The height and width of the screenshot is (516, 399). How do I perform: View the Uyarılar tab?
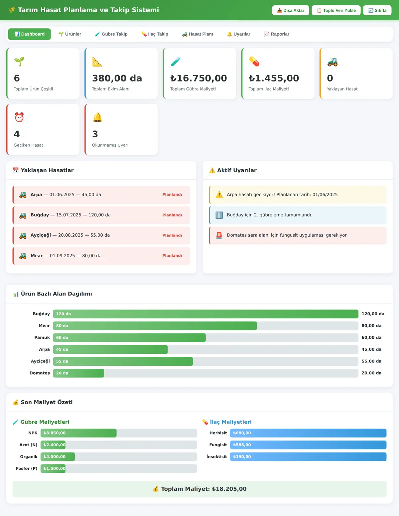coord(238,34)
